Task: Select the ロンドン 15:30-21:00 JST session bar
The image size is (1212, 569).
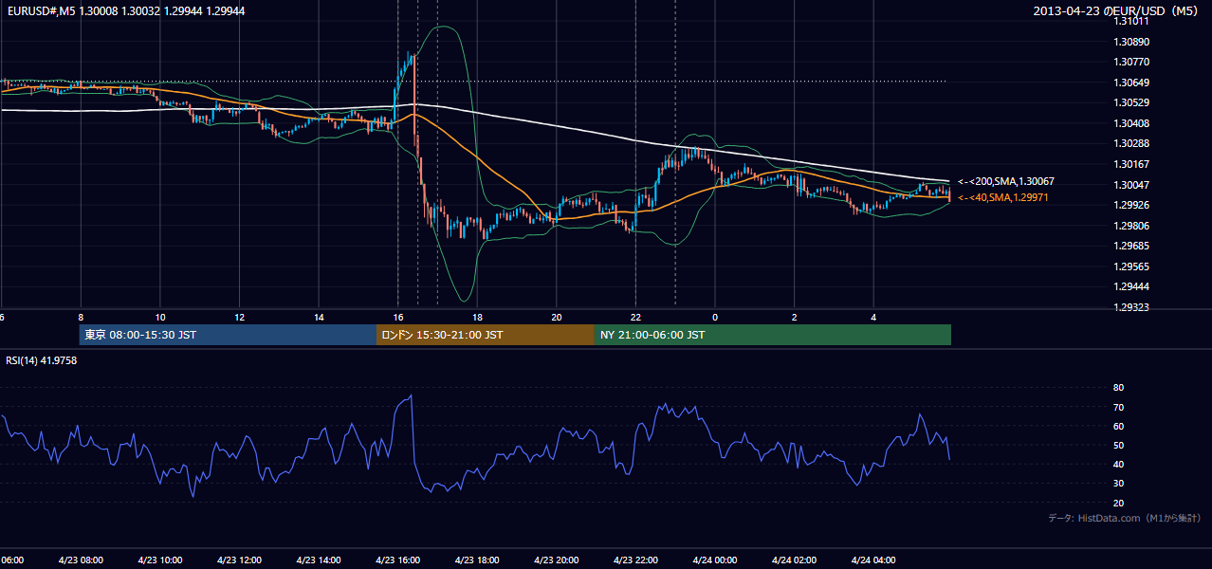Action: (x=486, y=335)
